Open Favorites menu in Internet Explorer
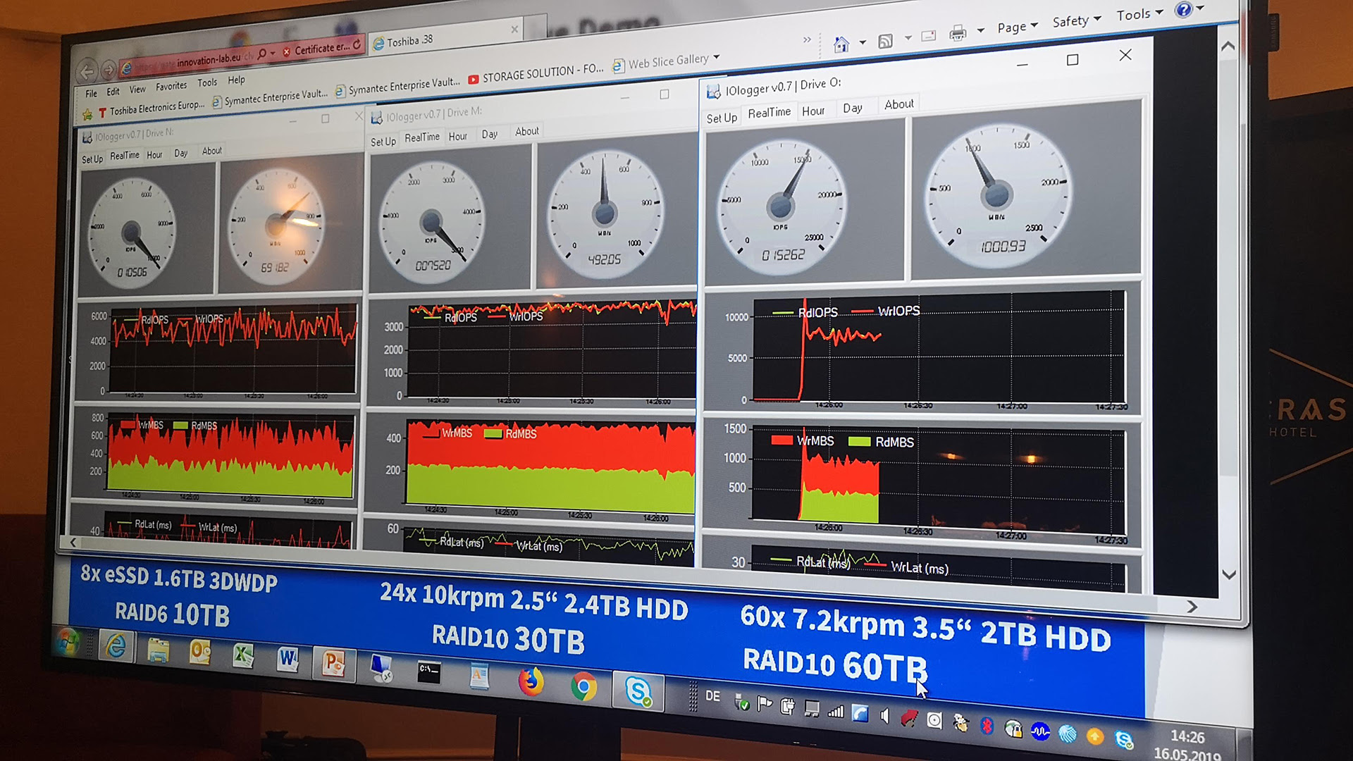This screenshot has width=1353, height=761. 171,86
